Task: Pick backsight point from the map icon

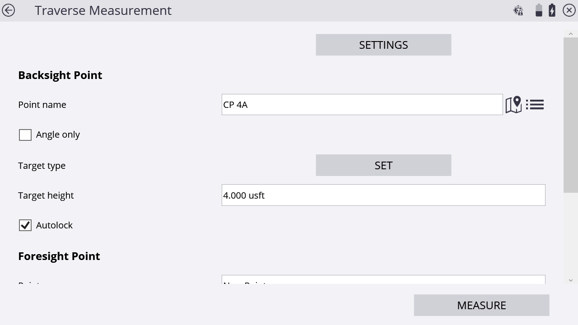Action: 514,105
